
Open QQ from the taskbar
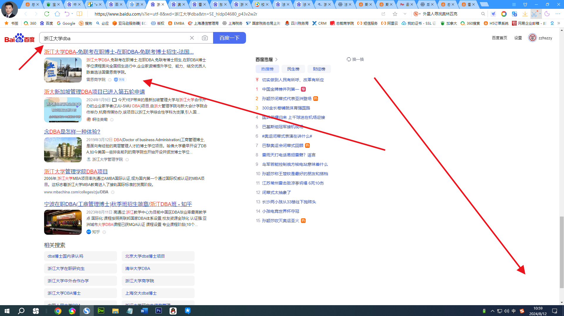pyautogui.click(x=173, y=311)
